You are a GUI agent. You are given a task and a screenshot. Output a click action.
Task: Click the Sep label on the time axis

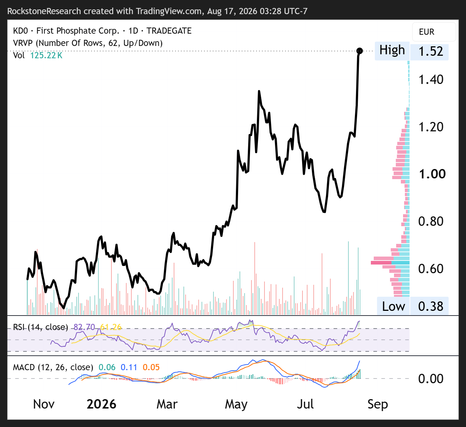tap(378, 405)
